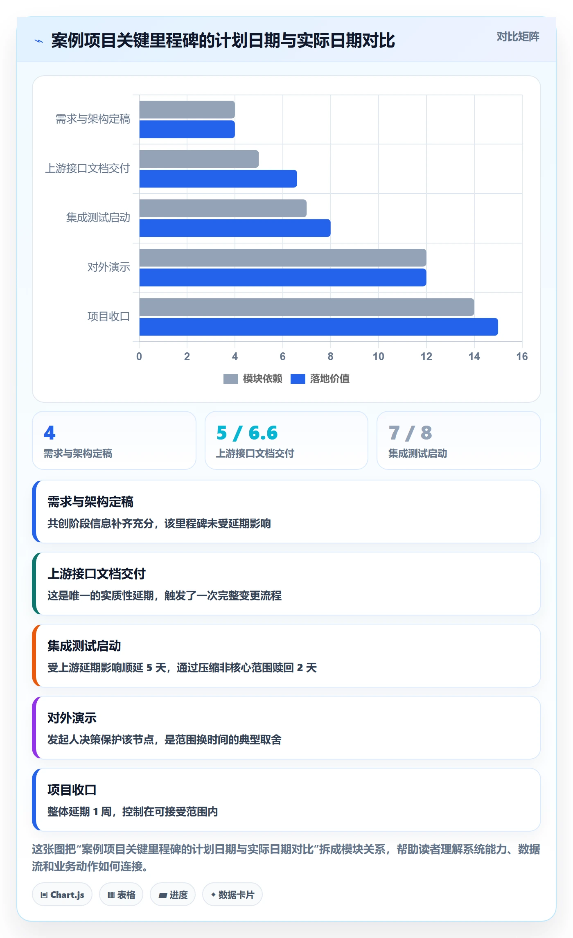Select the gray bar for 对外演示
573x938 pixels.
click(283, 258)
